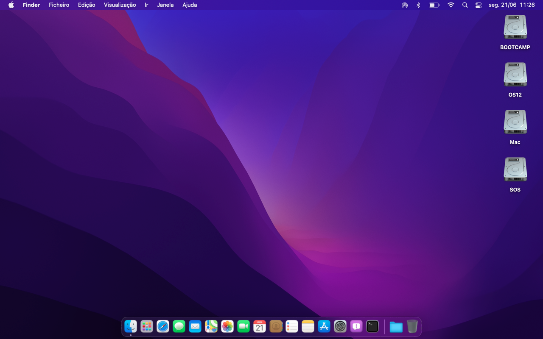Launch the Photos app

pyautogui.click(x=227, y=326)
